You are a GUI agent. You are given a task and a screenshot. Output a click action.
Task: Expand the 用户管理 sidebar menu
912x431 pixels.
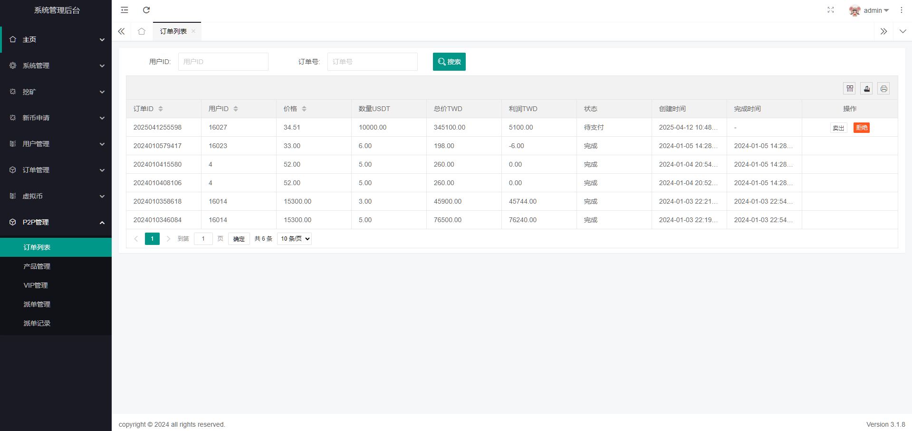pyautogui.click(x=56, y=144)
